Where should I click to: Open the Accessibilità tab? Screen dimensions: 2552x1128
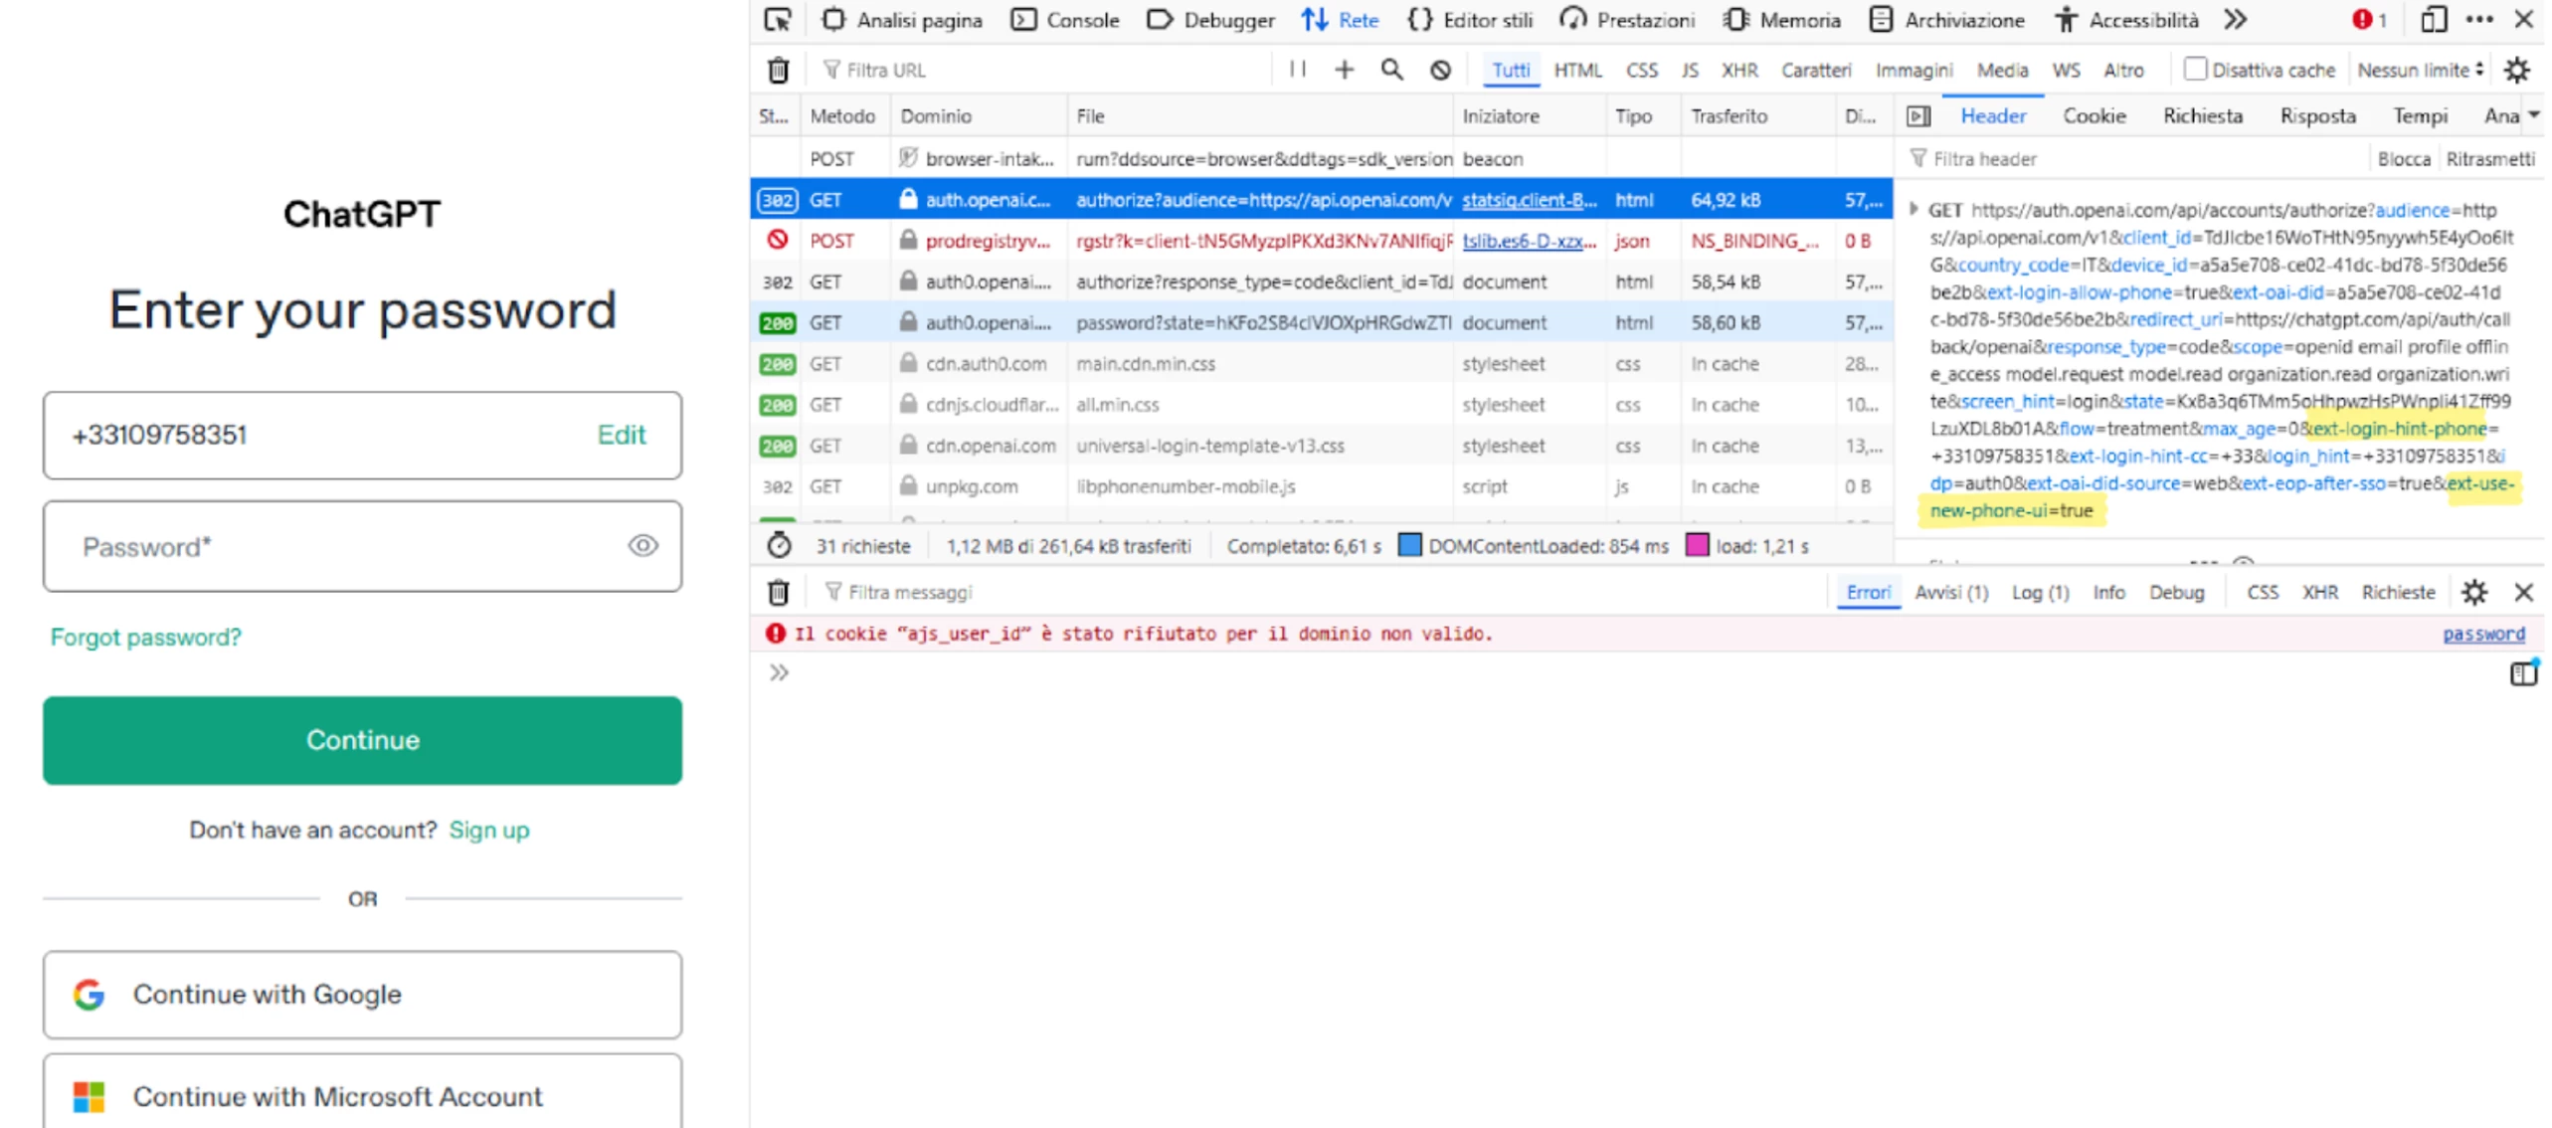point(2126,20)
